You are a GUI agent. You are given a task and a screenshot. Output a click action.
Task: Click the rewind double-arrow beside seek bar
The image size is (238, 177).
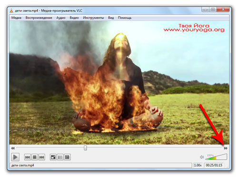tap(13, 148)
